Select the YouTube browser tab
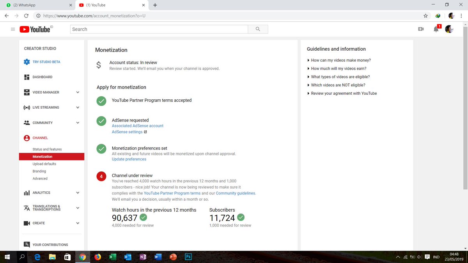Viewport: 468px width, 263px height. click(111, 5)
